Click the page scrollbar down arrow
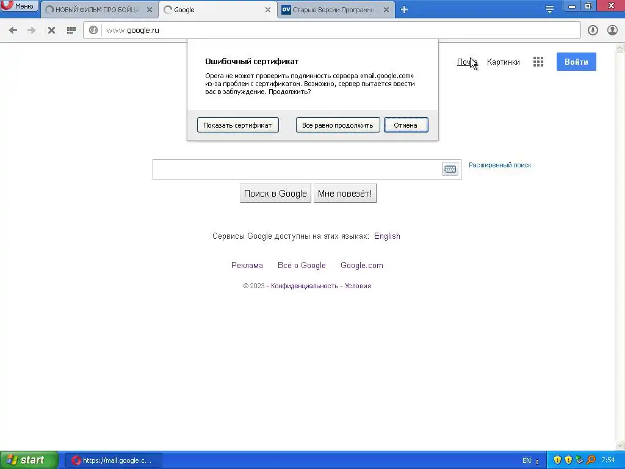Screen dimensions: 625x469 [620, 445]
